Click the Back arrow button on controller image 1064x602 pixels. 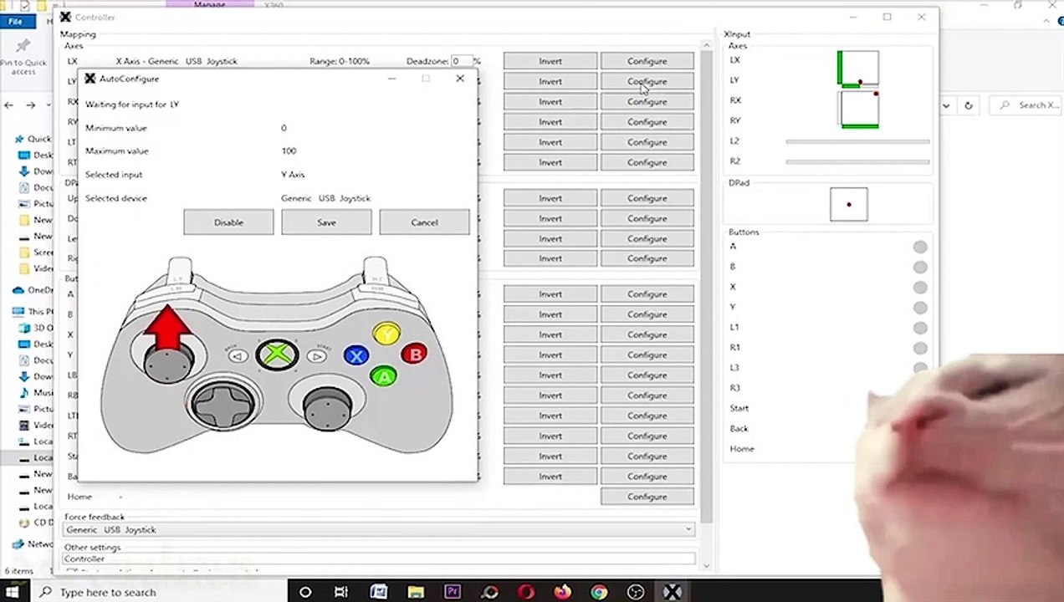238,357
